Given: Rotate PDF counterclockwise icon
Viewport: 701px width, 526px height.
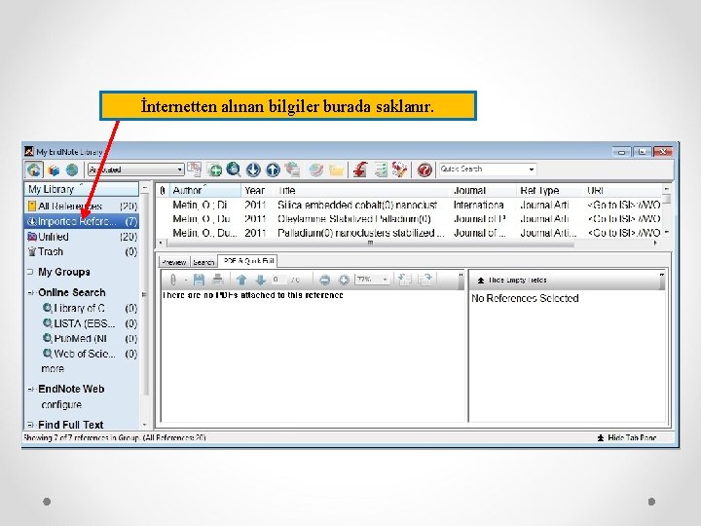Looking at the screenshot, I should pos(405,280).
